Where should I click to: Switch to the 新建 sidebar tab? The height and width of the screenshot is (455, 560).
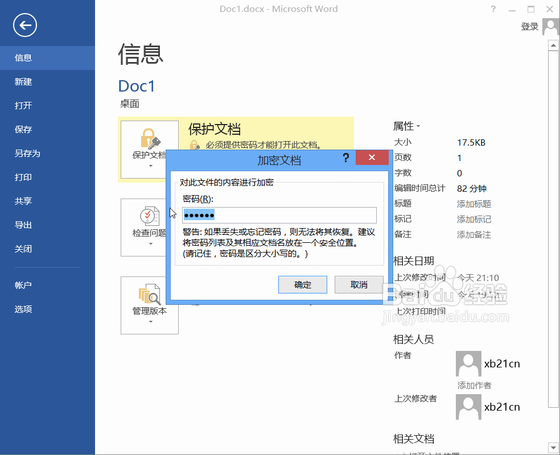tap(23, 81)
